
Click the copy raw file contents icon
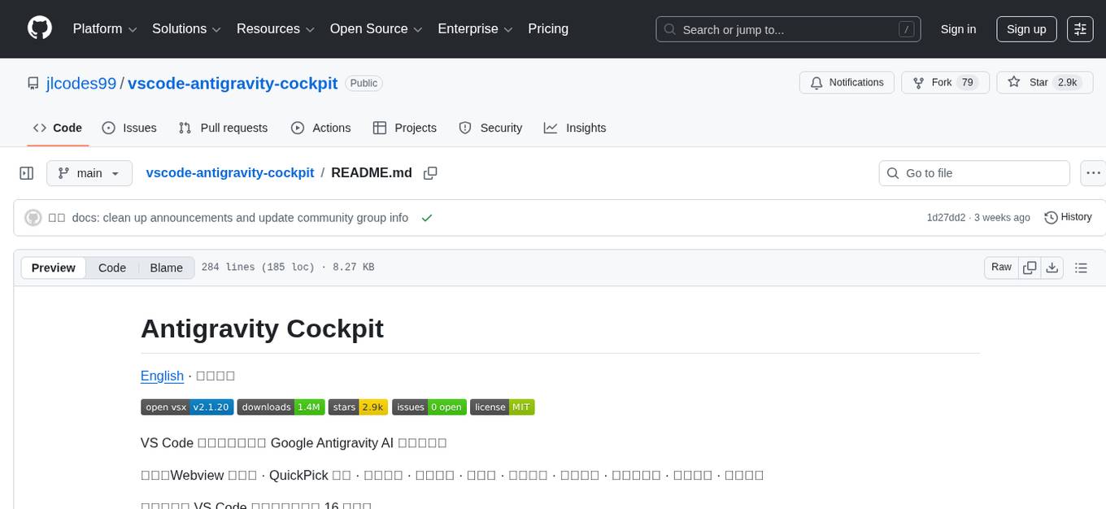[1030, 267]
